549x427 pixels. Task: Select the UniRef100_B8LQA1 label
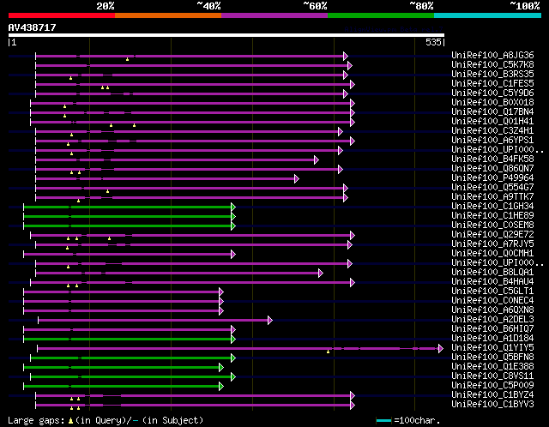[x=492, y=273]
